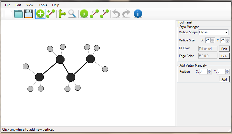Image resolution: width=232 pixels, height=134 pixels.
Task: Click the 'Add Vertex Manually' group label
Action: tap(193, 65)
